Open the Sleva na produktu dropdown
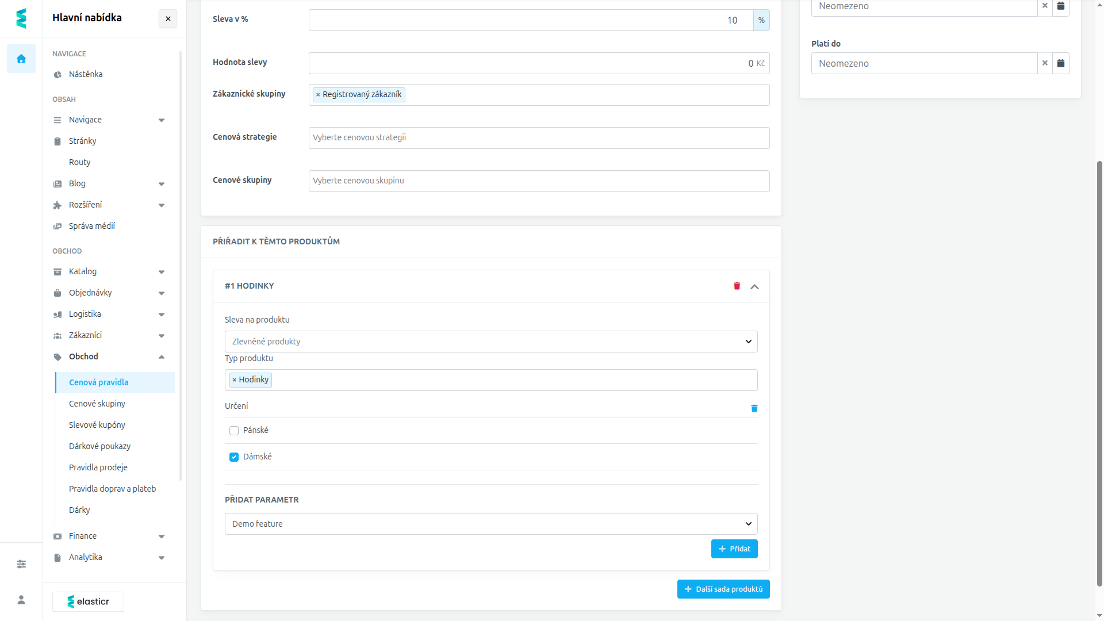 (491, 342)
